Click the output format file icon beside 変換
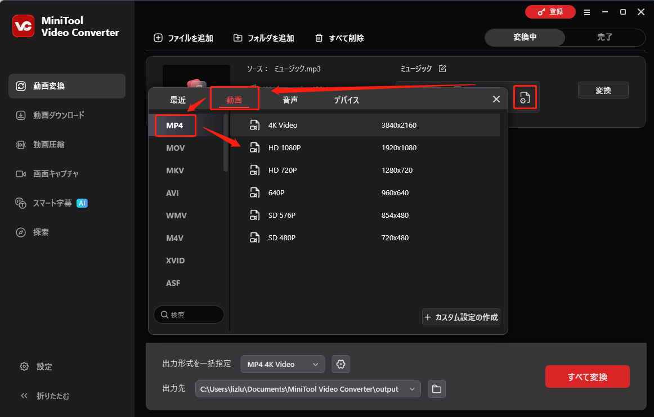This screenshot has height=417, width=654. [525, 97]
